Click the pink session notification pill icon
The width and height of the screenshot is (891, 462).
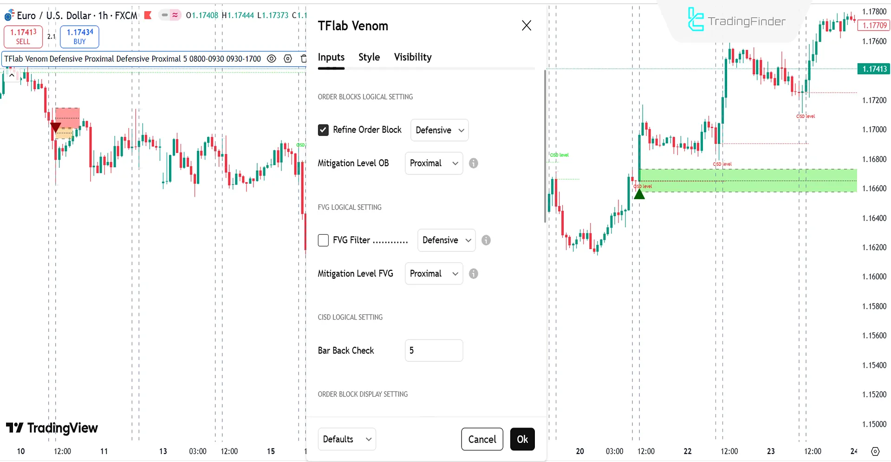tap(175, 15)
